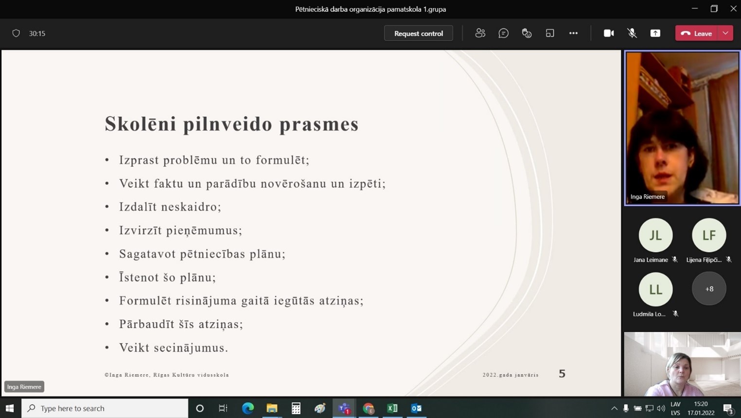Screen dimensions: 741x418
Task: Open the Windows Start menu
Action: coord(9,408)
